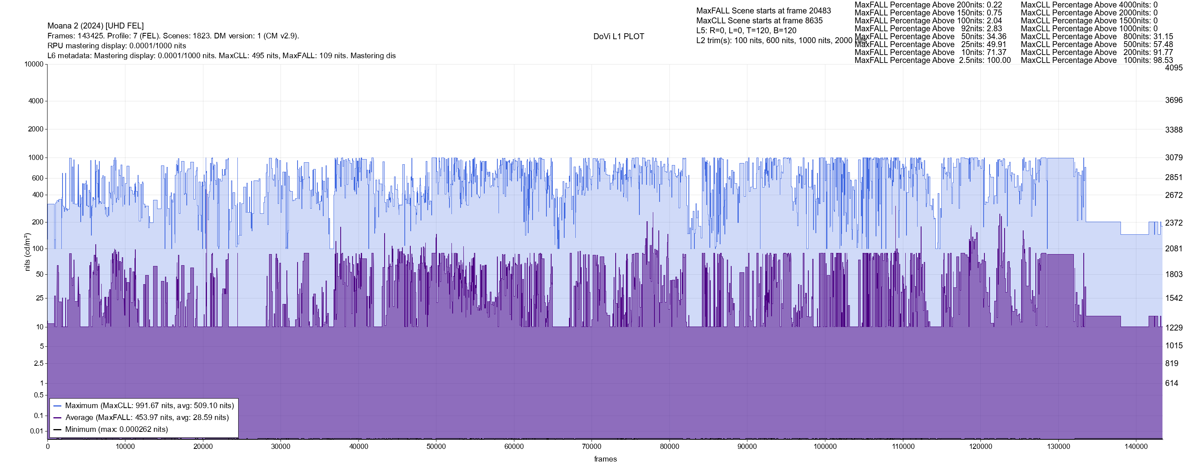Click the 140000 frames axis tick label
Screen dimensions: 1187x475
coord(1136,446)
